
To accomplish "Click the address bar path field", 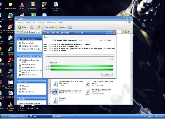I will [x=33, y=32].
